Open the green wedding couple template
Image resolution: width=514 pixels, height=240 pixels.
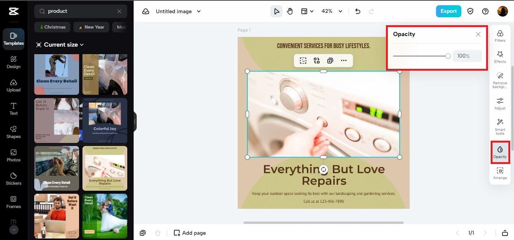point(105,216)
